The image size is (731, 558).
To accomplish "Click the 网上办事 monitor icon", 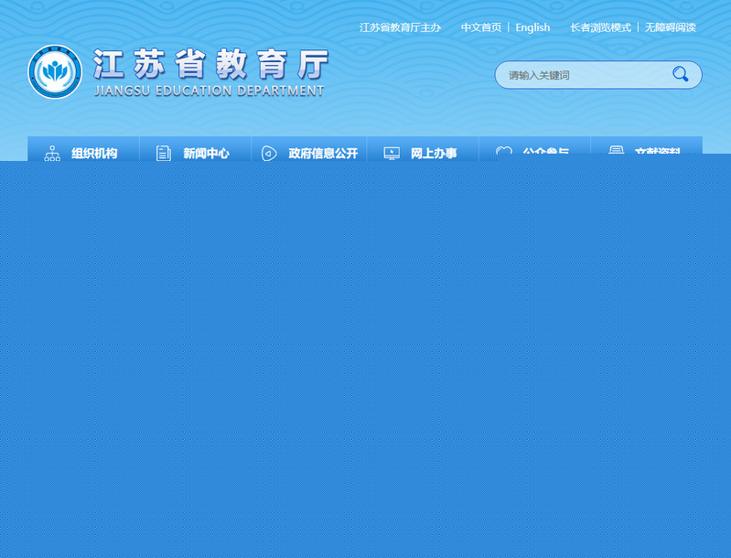I will click(392, 153).
